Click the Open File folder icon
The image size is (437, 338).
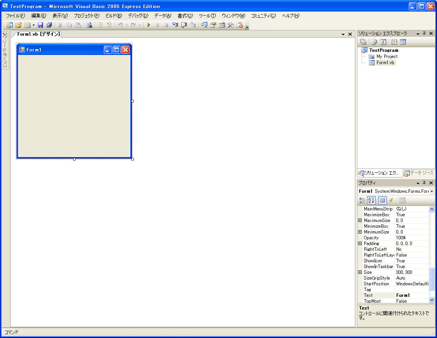click(x=18, y=25)
